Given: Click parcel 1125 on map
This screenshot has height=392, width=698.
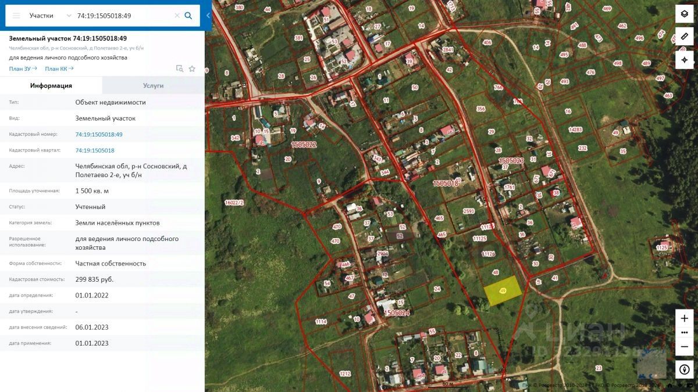Looking at the screenshot, I should (662, 248).
